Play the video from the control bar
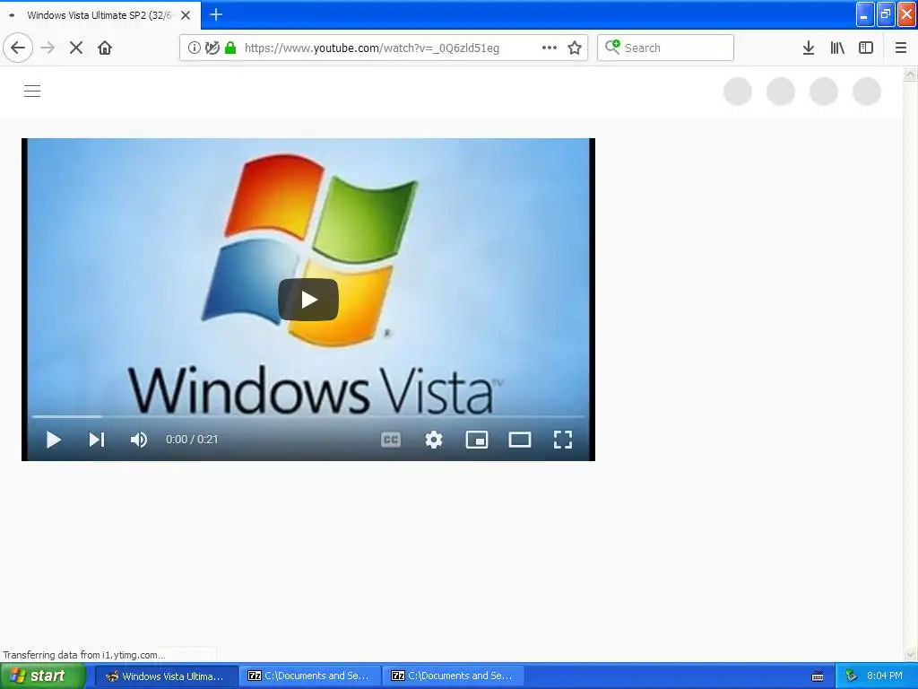The image size is (918, 689). (x=53, y=440)
